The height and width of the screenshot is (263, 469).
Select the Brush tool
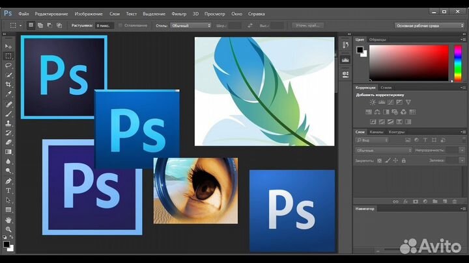coord(8,114)
